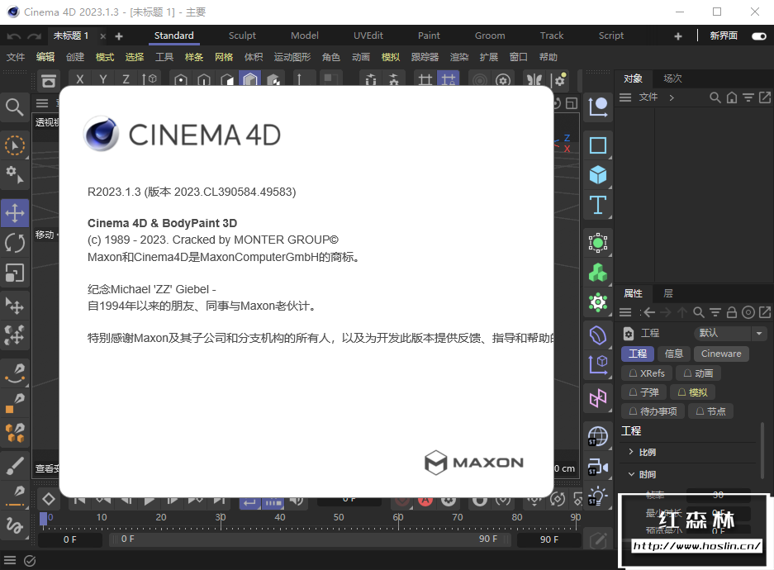Lock the Z axis
The width and height of the screenshot is (774, 570).
126,79
